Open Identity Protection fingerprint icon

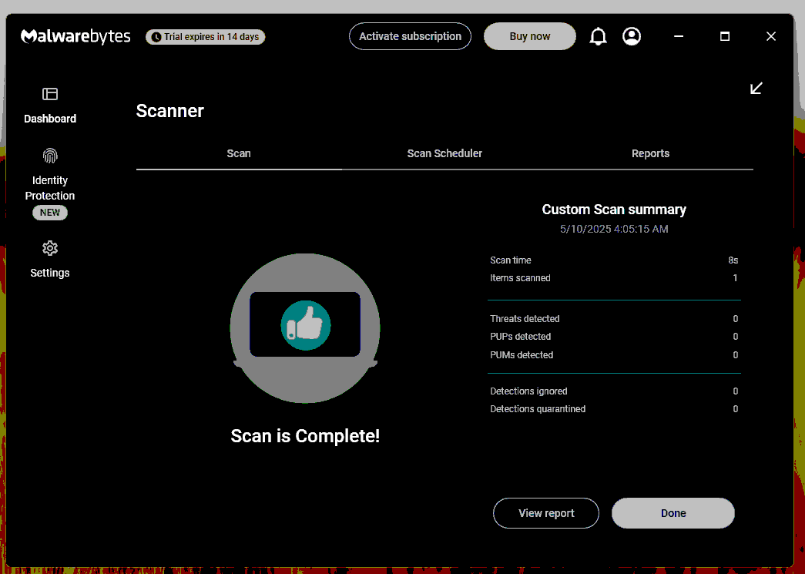click(50, 156)
